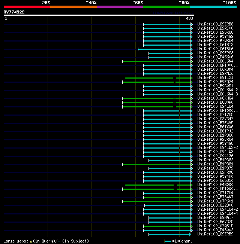Screen dimensions: 240x244
Task: Select the UniRef100_A7P601 label
Action: tap(215, 201)
